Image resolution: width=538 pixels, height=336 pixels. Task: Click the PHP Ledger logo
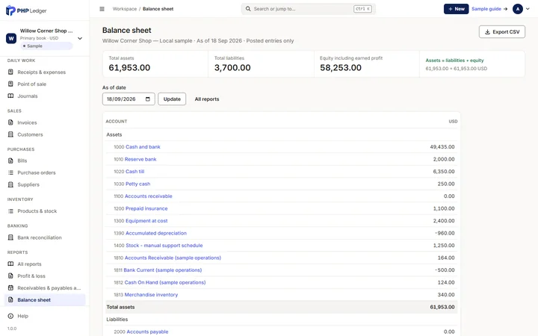(26, 10)
